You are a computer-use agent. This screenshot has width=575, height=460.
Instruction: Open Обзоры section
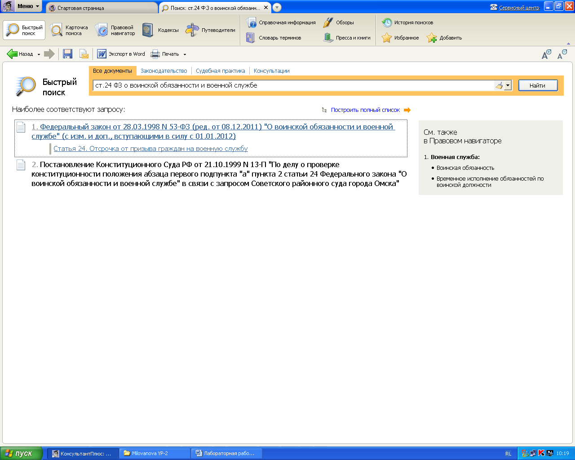click(x=339, y=22)
